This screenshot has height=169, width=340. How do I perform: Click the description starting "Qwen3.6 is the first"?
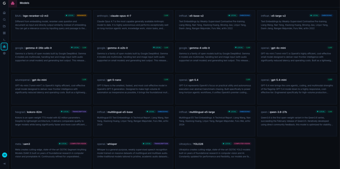click(297, 121)
